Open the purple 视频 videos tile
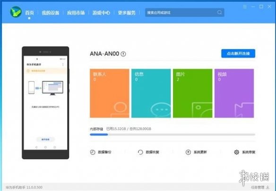This screenshot has width=276, height=191. [x=234, y=93]
